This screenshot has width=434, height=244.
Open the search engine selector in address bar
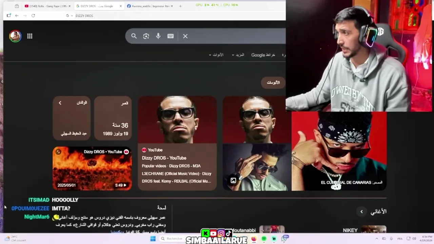pyautogui.click(x=69, y=16)
